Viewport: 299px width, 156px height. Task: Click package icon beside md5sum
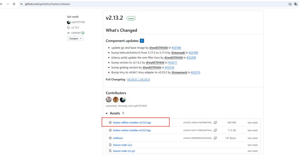pos(110,138)
